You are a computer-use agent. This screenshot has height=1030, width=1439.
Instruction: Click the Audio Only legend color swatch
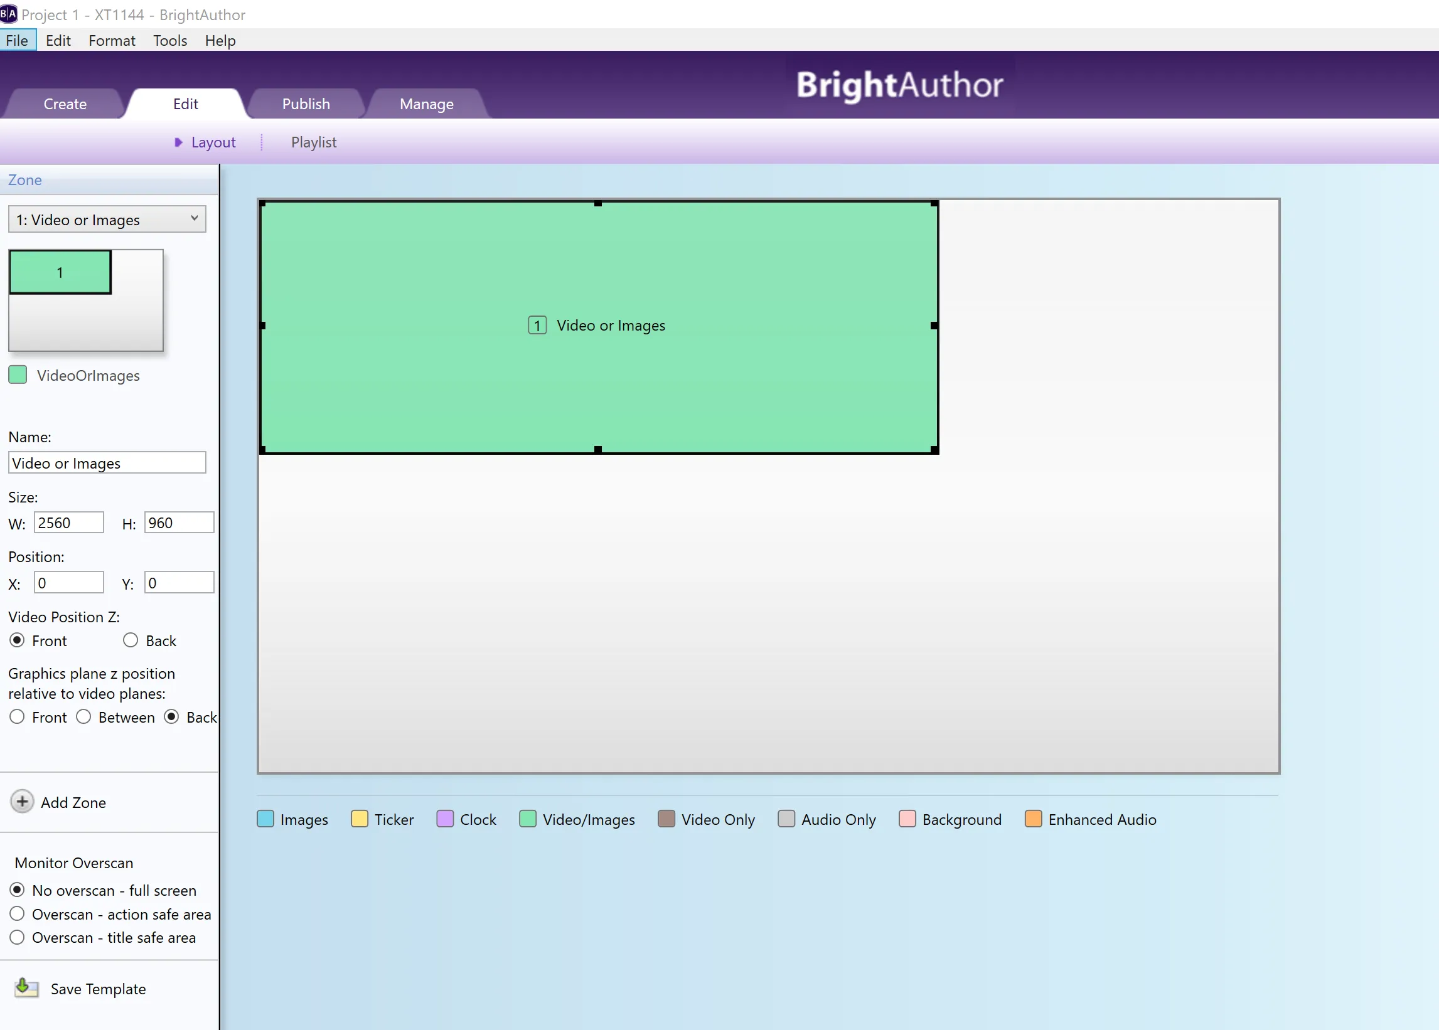point(787,819)
